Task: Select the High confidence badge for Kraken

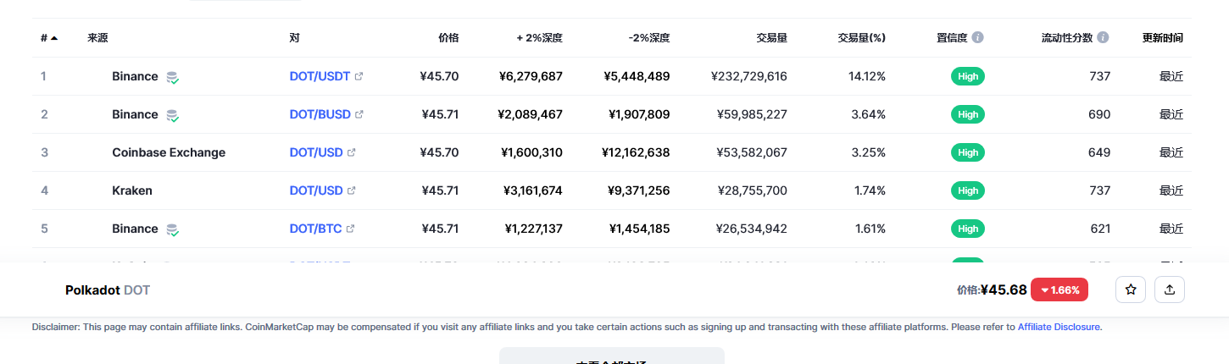Action: point(968,190)
